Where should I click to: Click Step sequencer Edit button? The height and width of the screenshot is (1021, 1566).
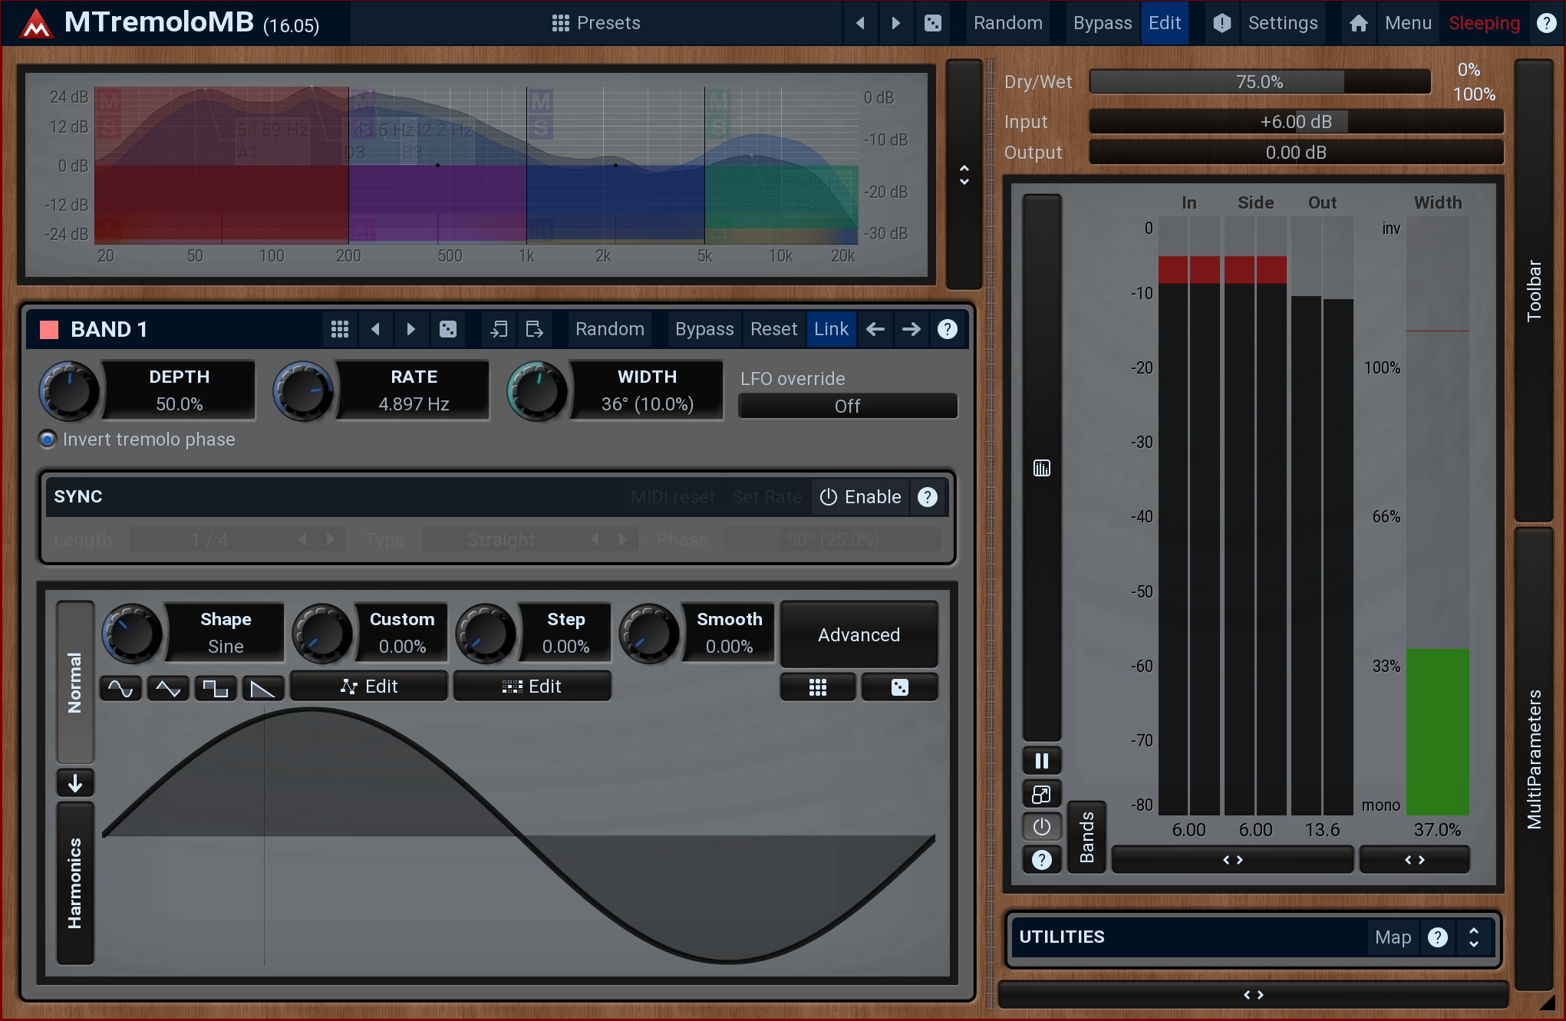coord(532,687)
